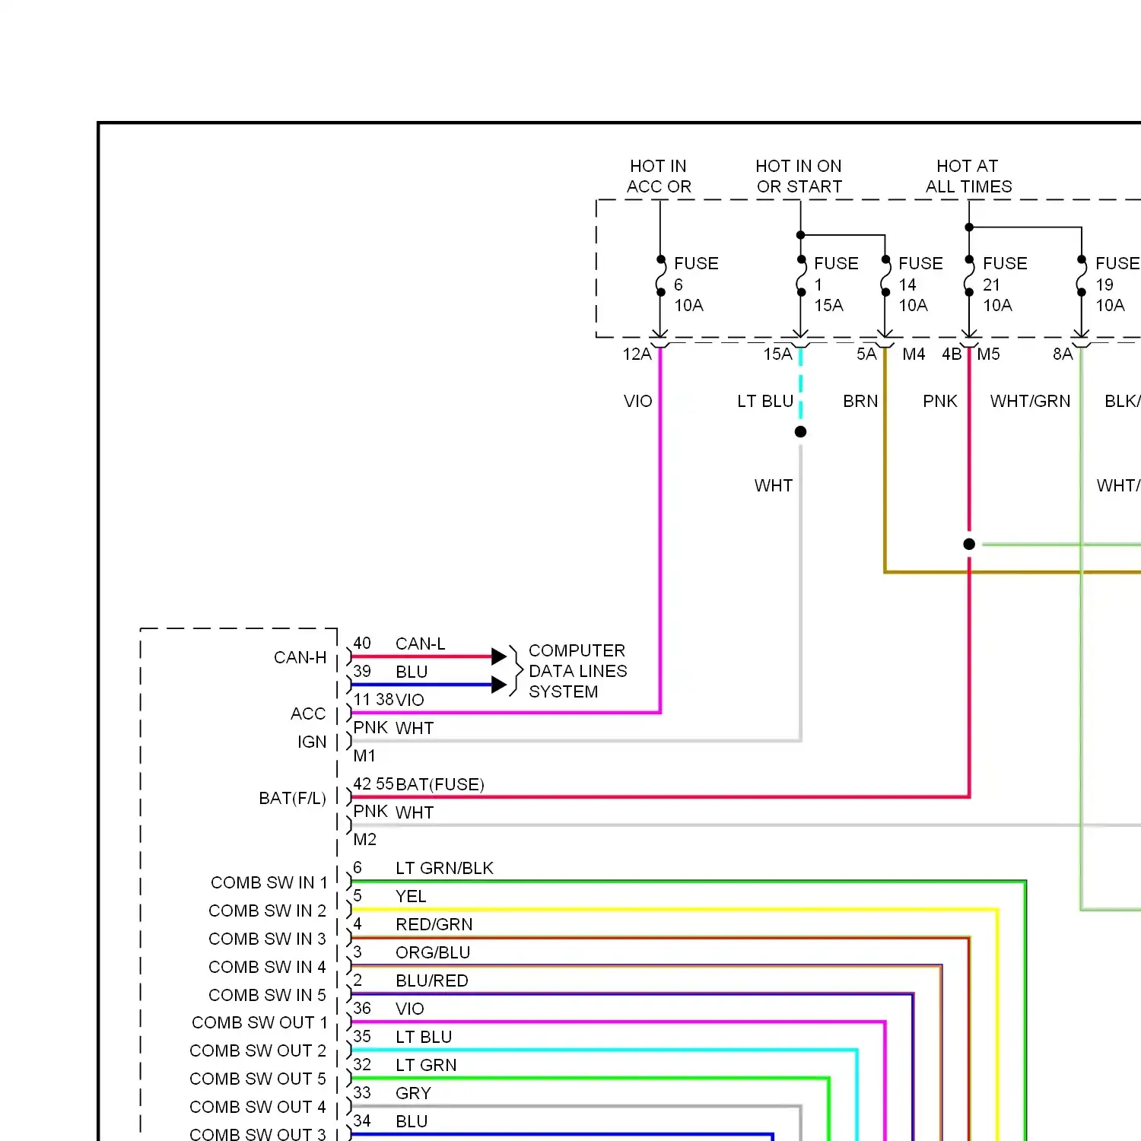The height and width of the screenshot is (1141, 1141).
Task: Click the HOT IN ON OR START label
Action: click(799, 176)
